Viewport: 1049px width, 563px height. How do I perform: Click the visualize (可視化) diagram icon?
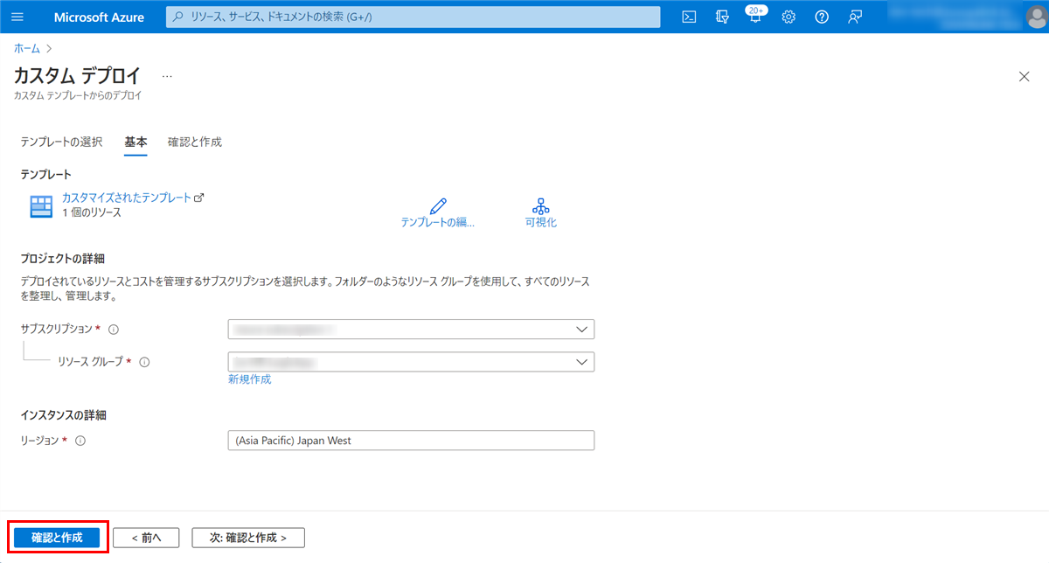click(541, 205)
